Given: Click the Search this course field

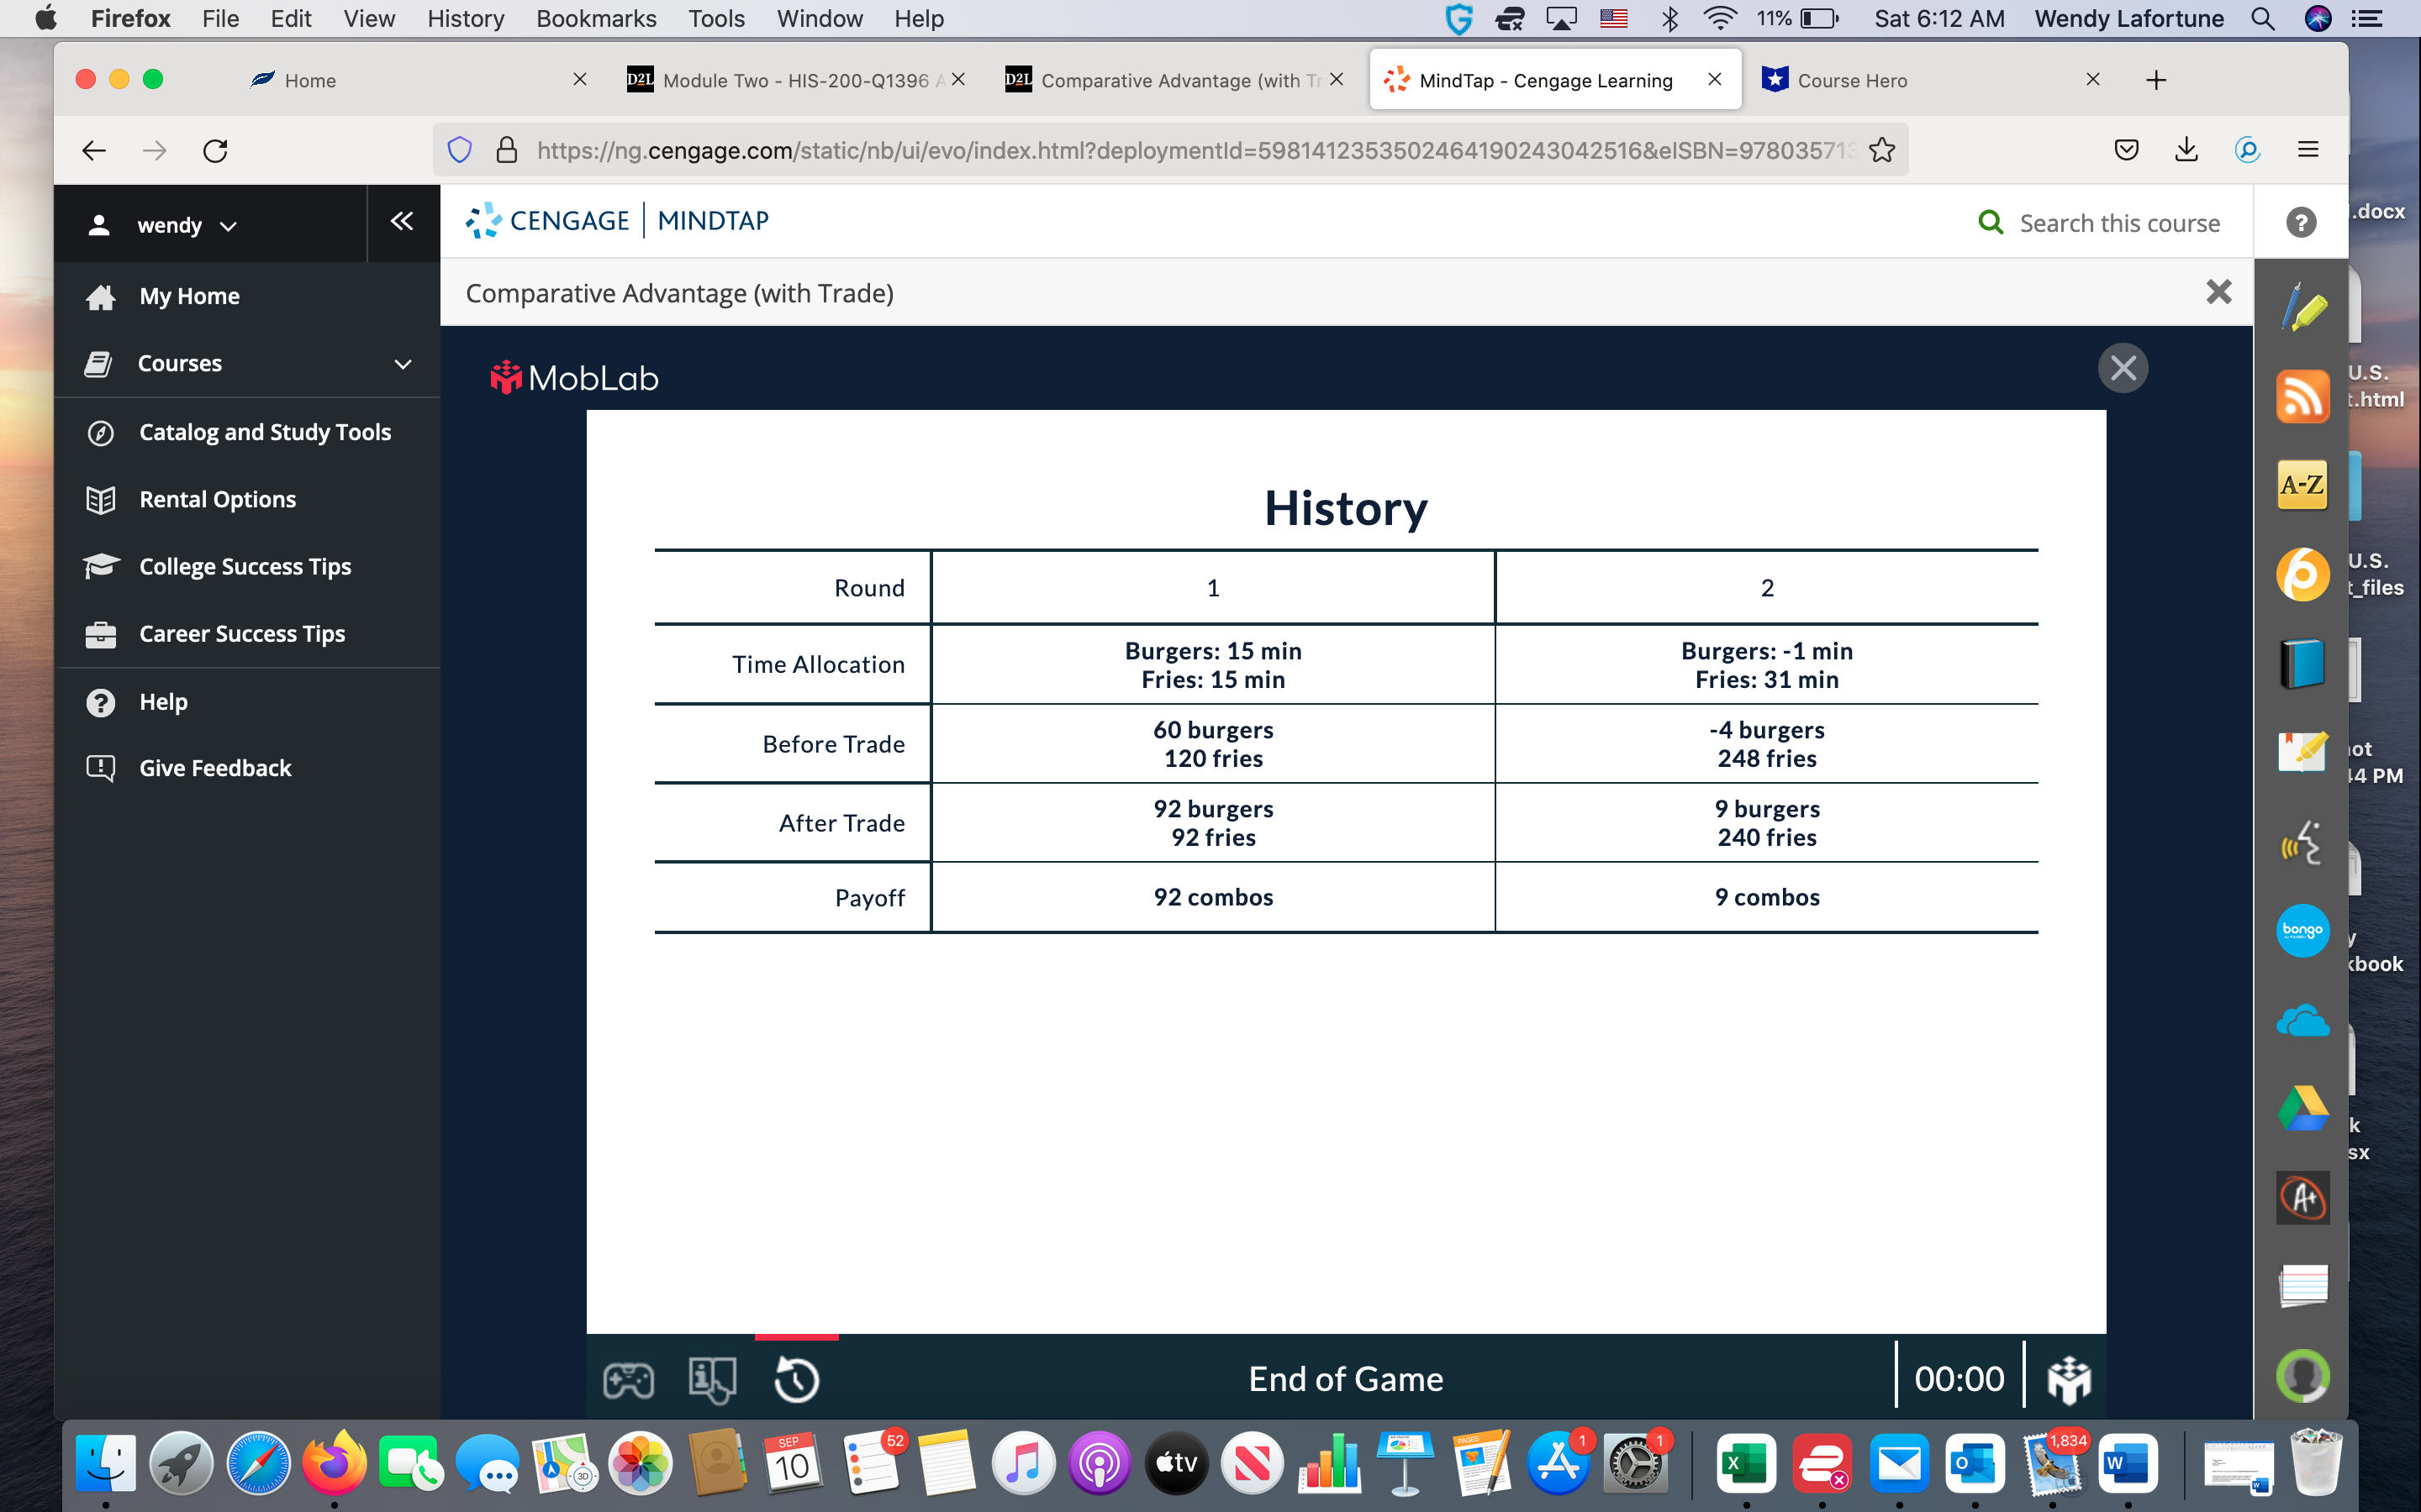Looking at the screenshot, I should pyautogui.click(x=2121, y=222).
